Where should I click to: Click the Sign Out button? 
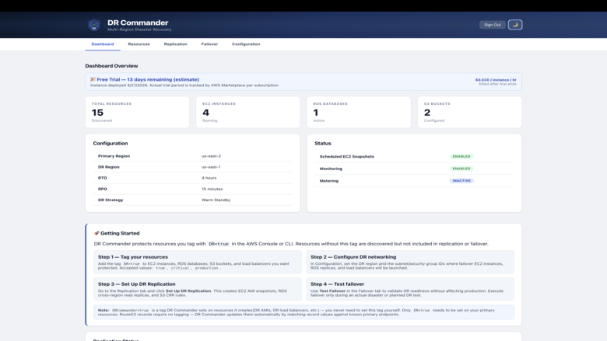point(492,25)
